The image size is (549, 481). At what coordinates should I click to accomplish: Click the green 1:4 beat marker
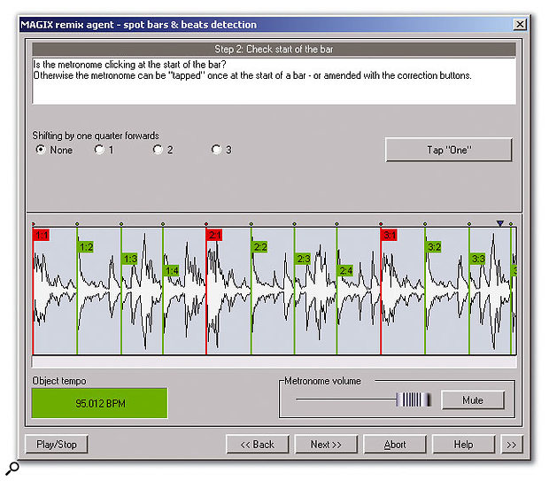[x=171, y=270]
